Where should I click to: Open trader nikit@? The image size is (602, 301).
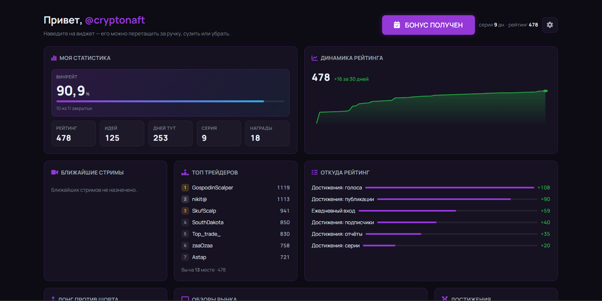(x=199, y=199)
